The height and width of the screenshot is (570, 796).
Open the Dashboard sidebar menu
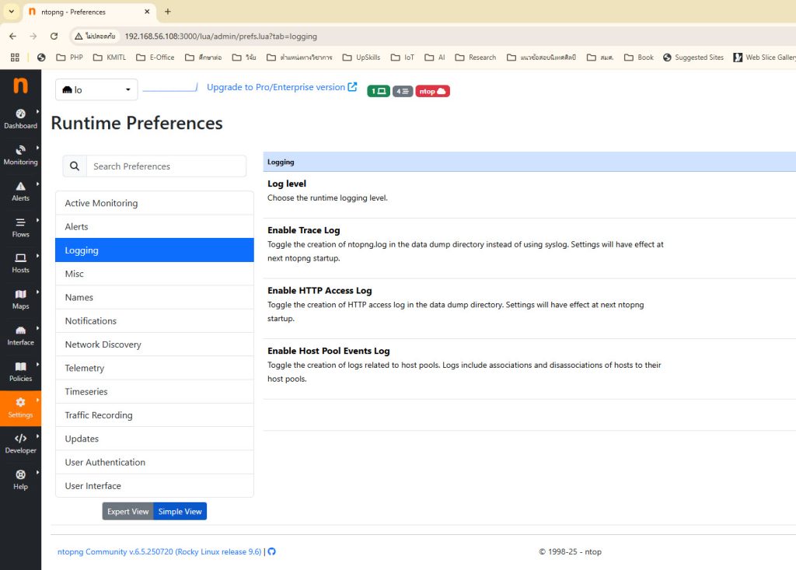click(x=20, y=119)
